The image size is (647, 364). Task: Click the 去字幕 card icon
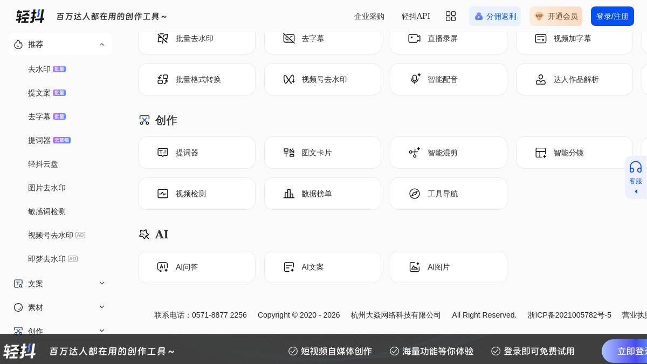click(289, 38)
